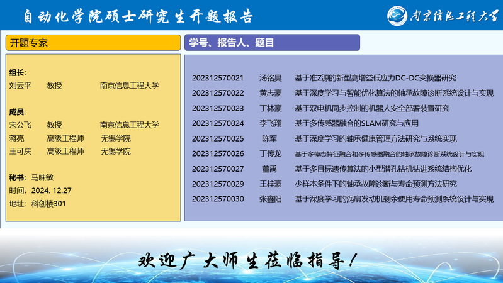503x283 pixels.
Task: Select the 学号、报告人、题目 blue header tab
Action: click(272, 43)
